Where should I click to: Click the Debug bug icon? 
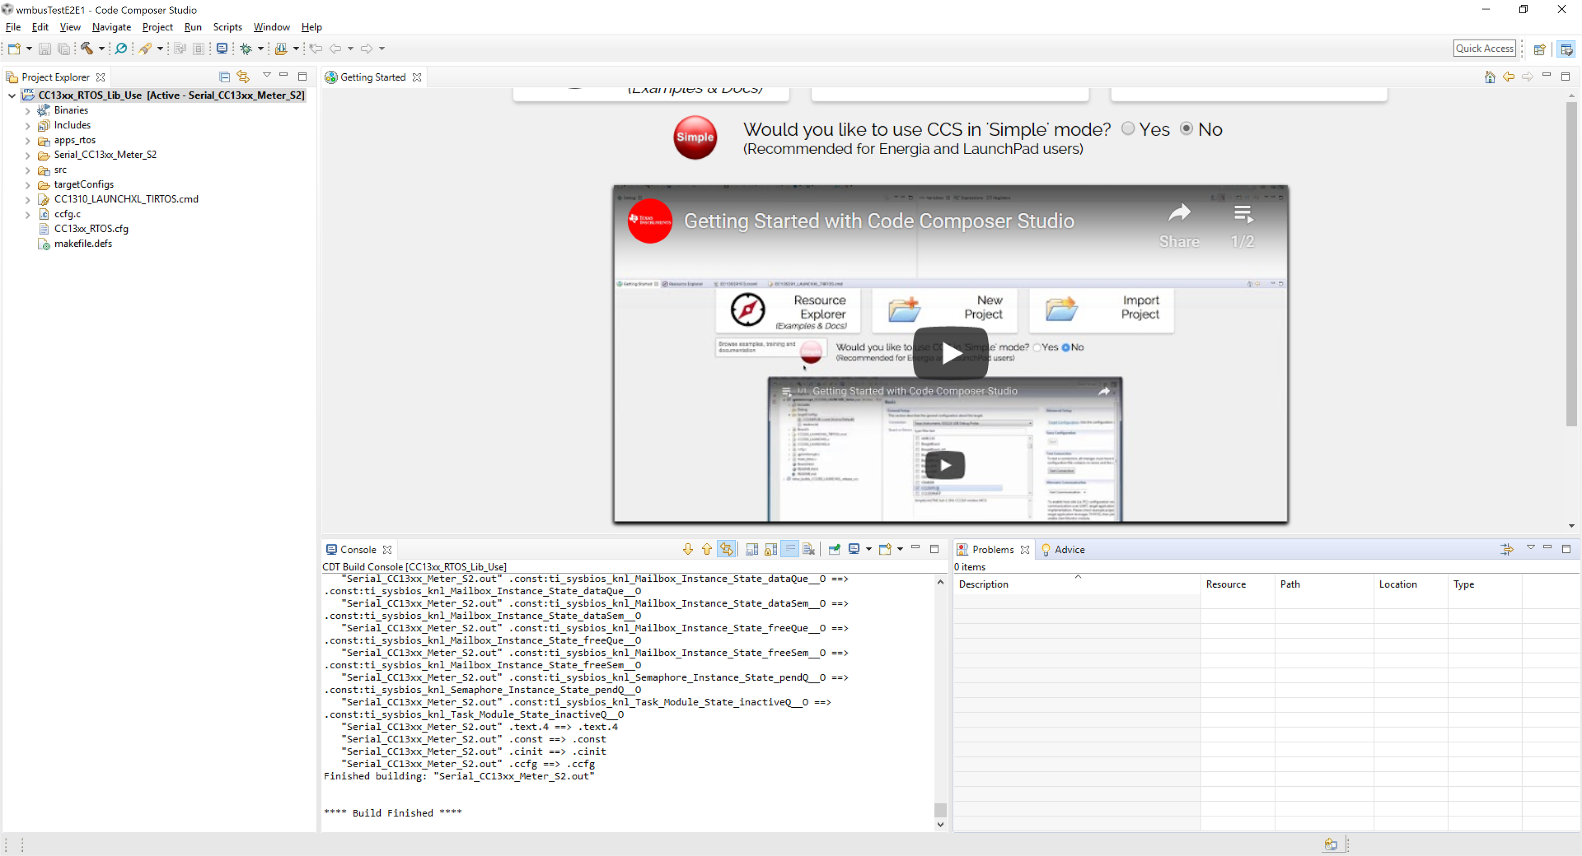(x=246, y=48)
